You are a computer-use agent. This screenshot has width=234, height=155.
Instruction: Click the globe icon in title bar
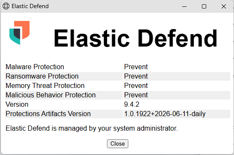6,6
